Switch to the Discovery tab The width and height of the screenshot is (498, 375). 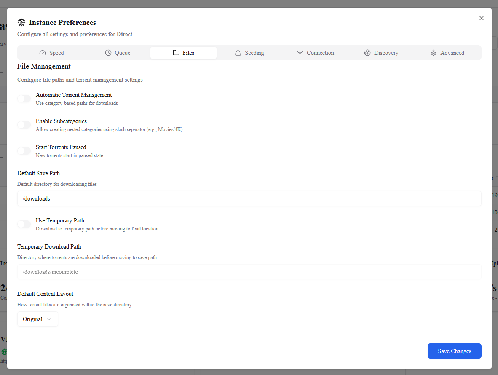pos(381,53)
